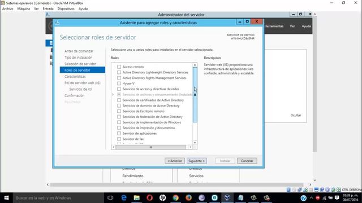The image size is (362, 203).
Task: Open Servicios in Server Manager tile
Action: (196, 175)
